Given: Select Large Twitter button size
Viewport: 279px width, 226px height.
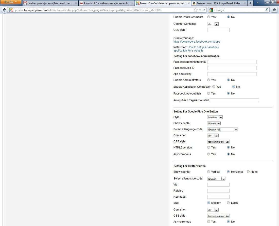Looking at the screenshot, I should coord(228,203).
